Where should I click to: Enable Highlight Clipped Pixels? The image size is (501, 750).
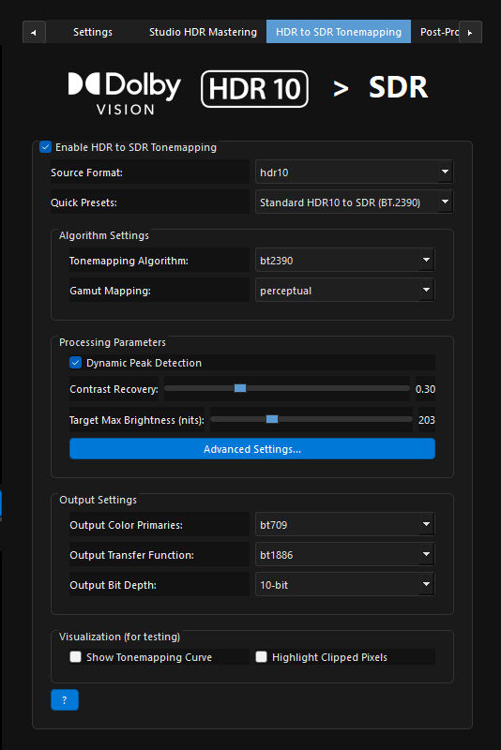[x=261, y=657]
